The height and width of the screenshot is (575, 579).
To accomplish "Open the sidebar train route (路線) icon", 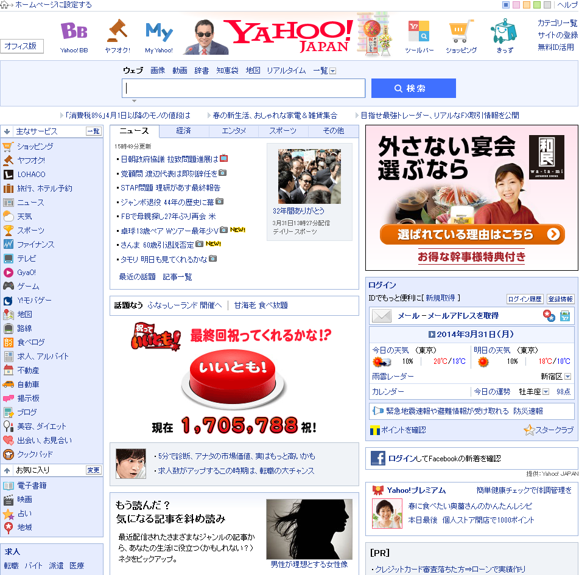I will tap(8, 328).
